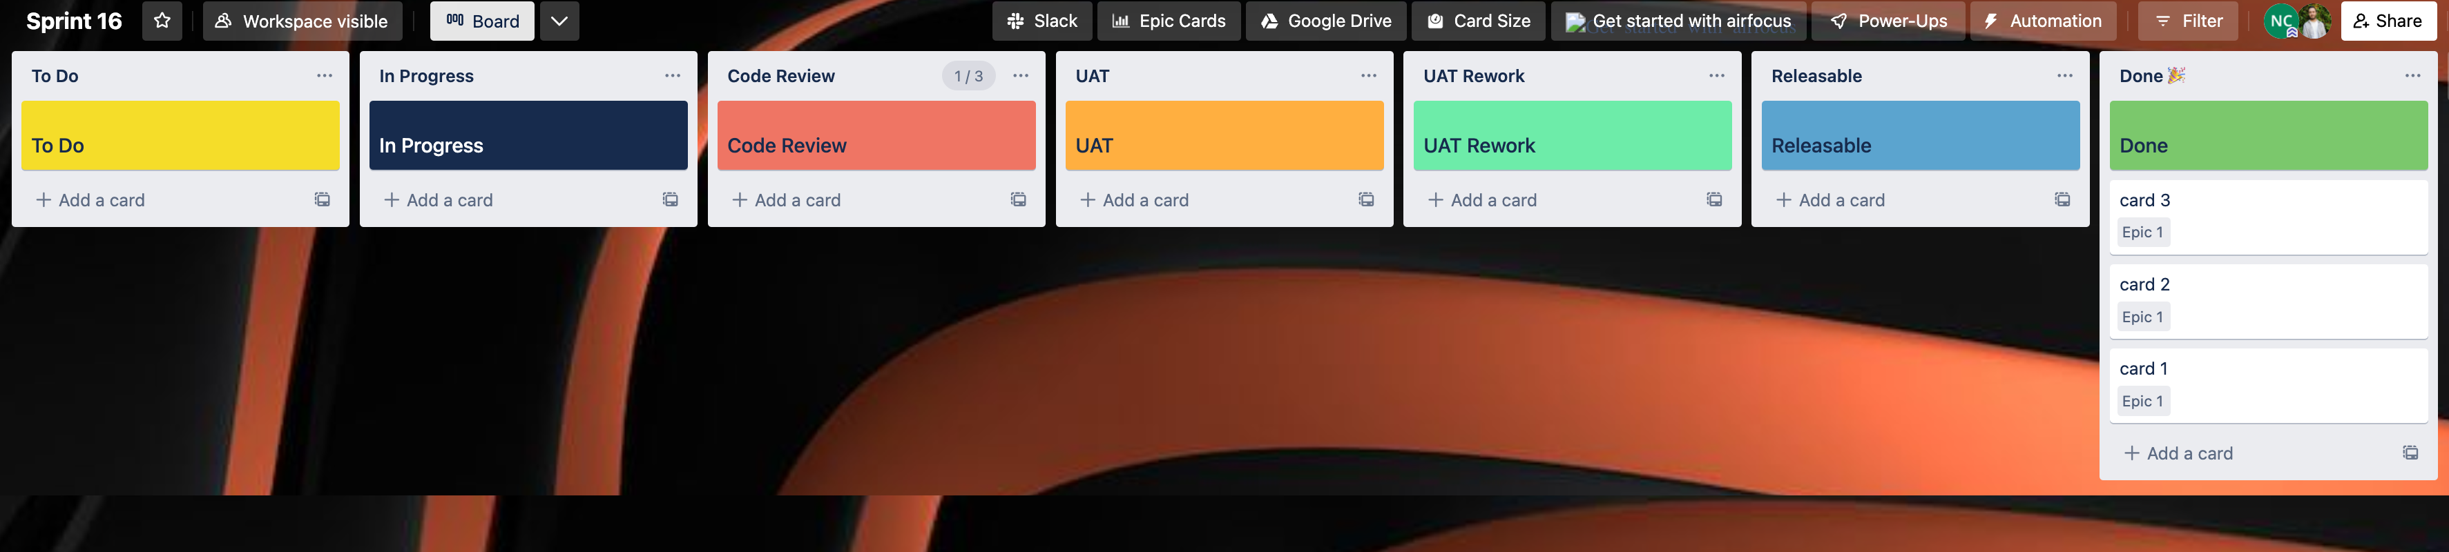Open the Filter cards panel
The height and width of the screenshot is (552, 2449).
[2187, 21]
